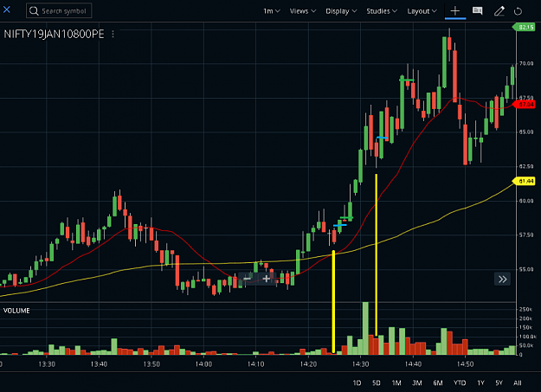Select the 5D range
The image size is (541, 392).
pos(376,382)
